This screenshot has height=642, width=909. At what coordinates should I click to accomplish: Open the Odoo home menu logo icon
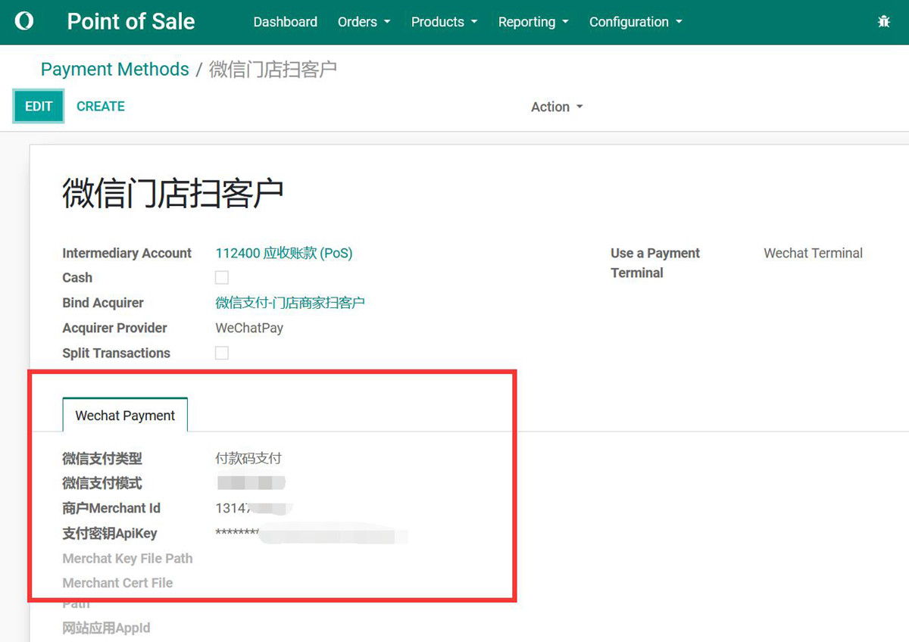[x=24, y=22]
